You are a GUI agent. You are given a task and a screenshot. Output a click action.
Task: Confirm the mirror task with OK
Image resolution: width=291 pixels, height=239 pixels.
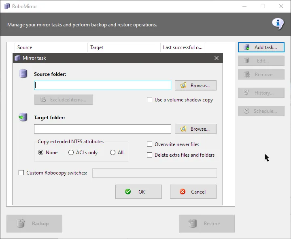(138, 192)
